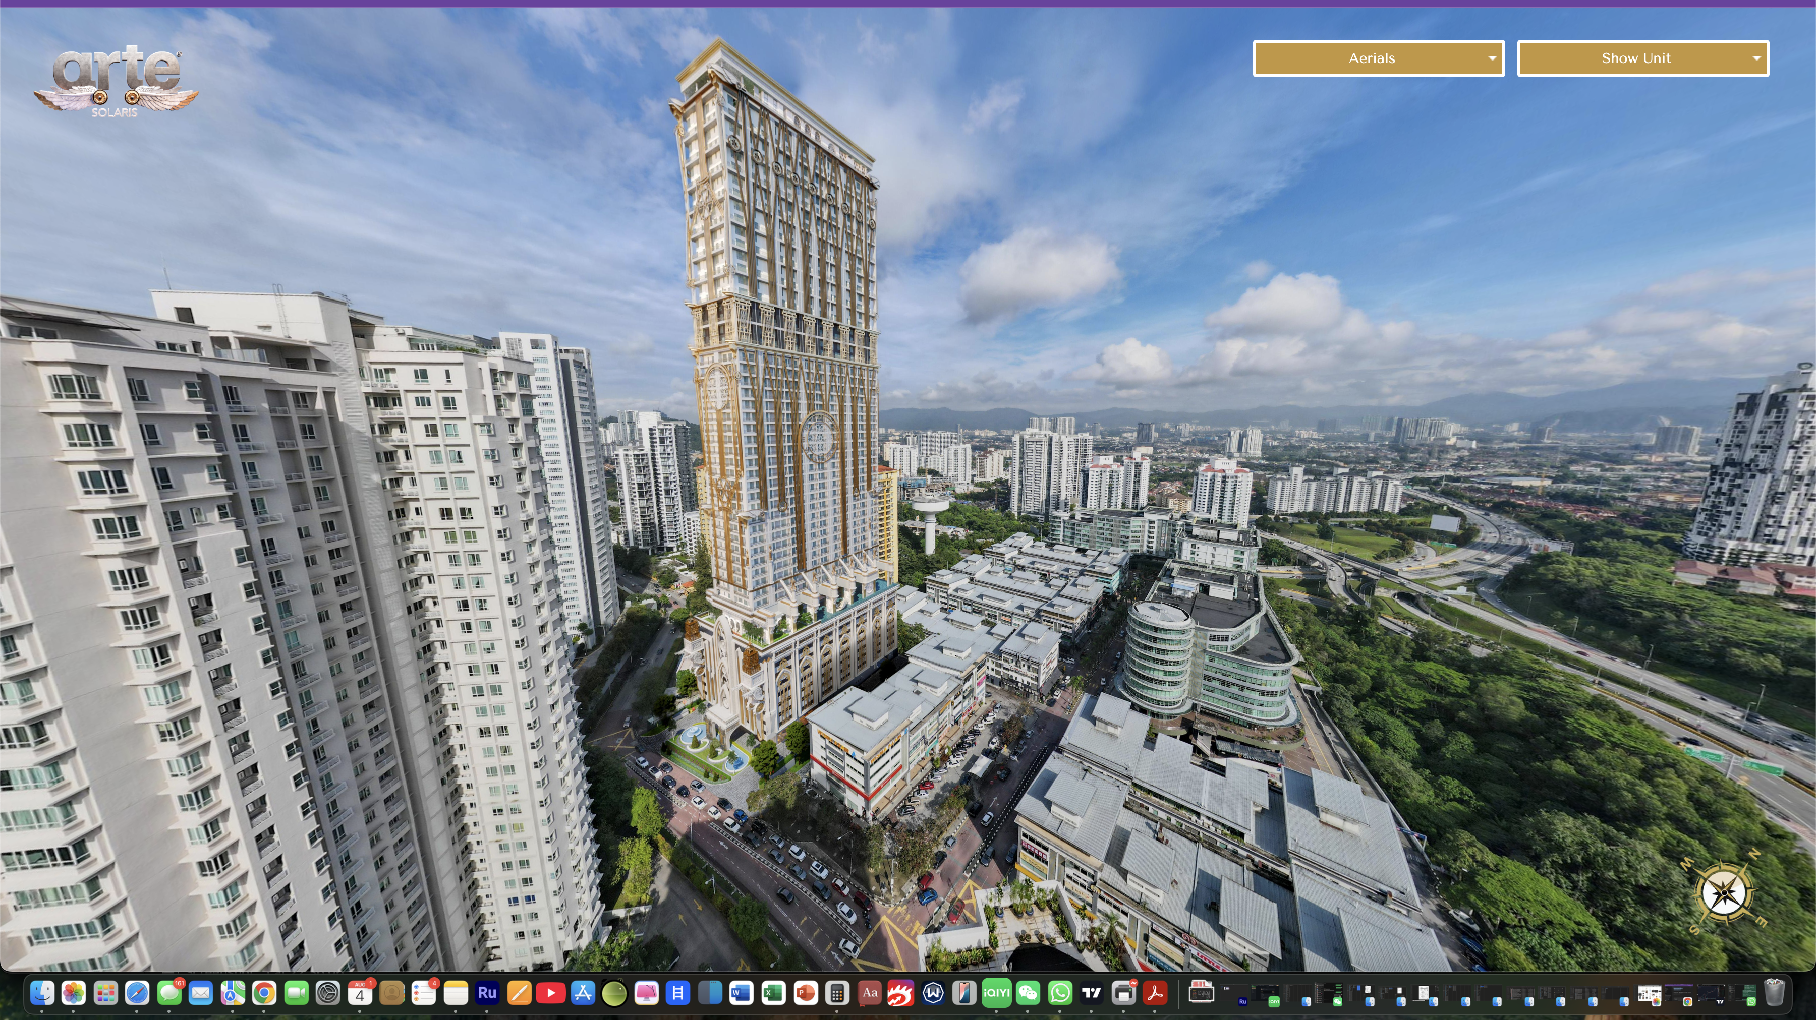Open Messages with 161 unread badge
This screenshot has width=1816, height=1020.
click(169, 993)
